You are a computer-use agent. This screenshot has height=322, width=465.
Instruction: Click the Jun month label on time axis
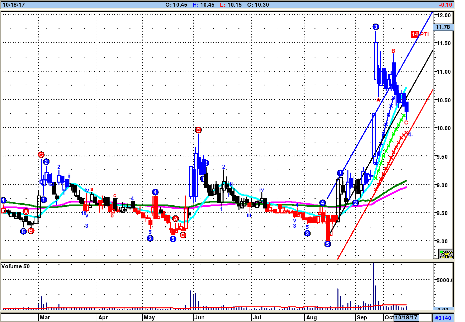[200, 317]
